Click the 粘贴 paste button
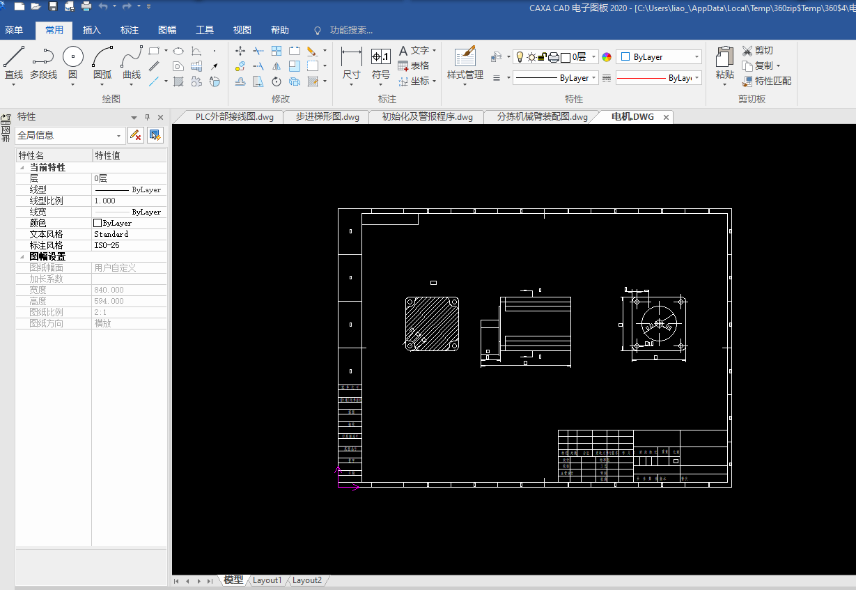 [x=724, y=64]
